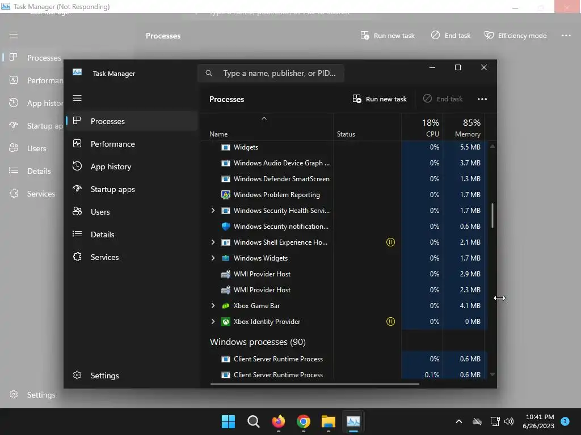Select Processes tab in front Task Manager
This screenshot has height=435, width=581.
coord(132,121)
